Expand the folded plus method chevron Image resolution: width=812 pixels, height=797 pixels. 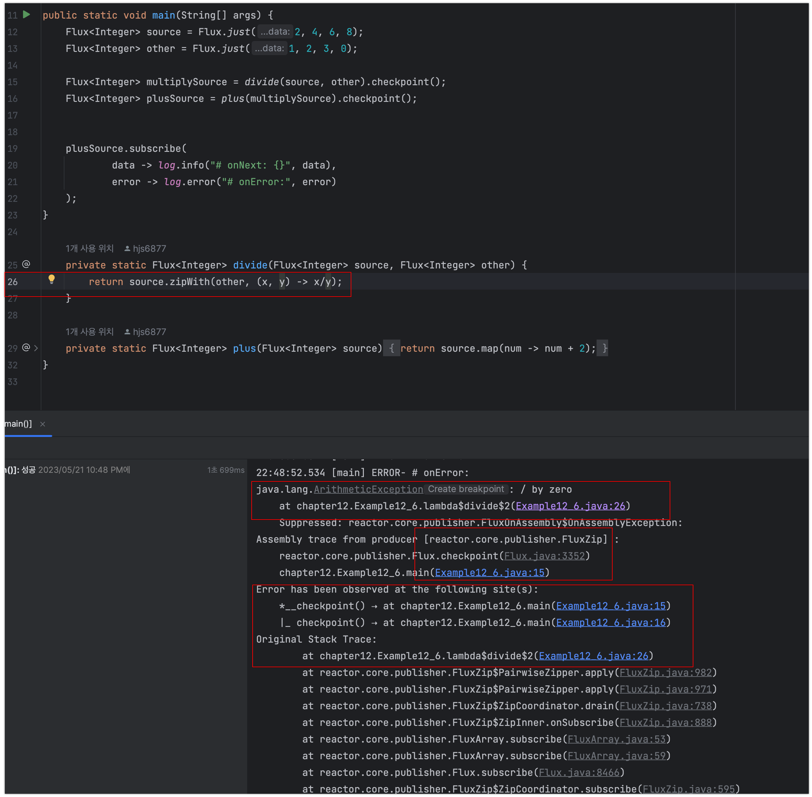[x=36, y=348]
